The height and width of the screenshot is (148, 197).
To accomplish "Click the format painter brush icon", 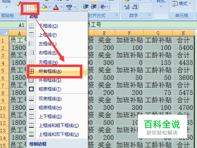I will pyautogui.click(x=19, y=4).
